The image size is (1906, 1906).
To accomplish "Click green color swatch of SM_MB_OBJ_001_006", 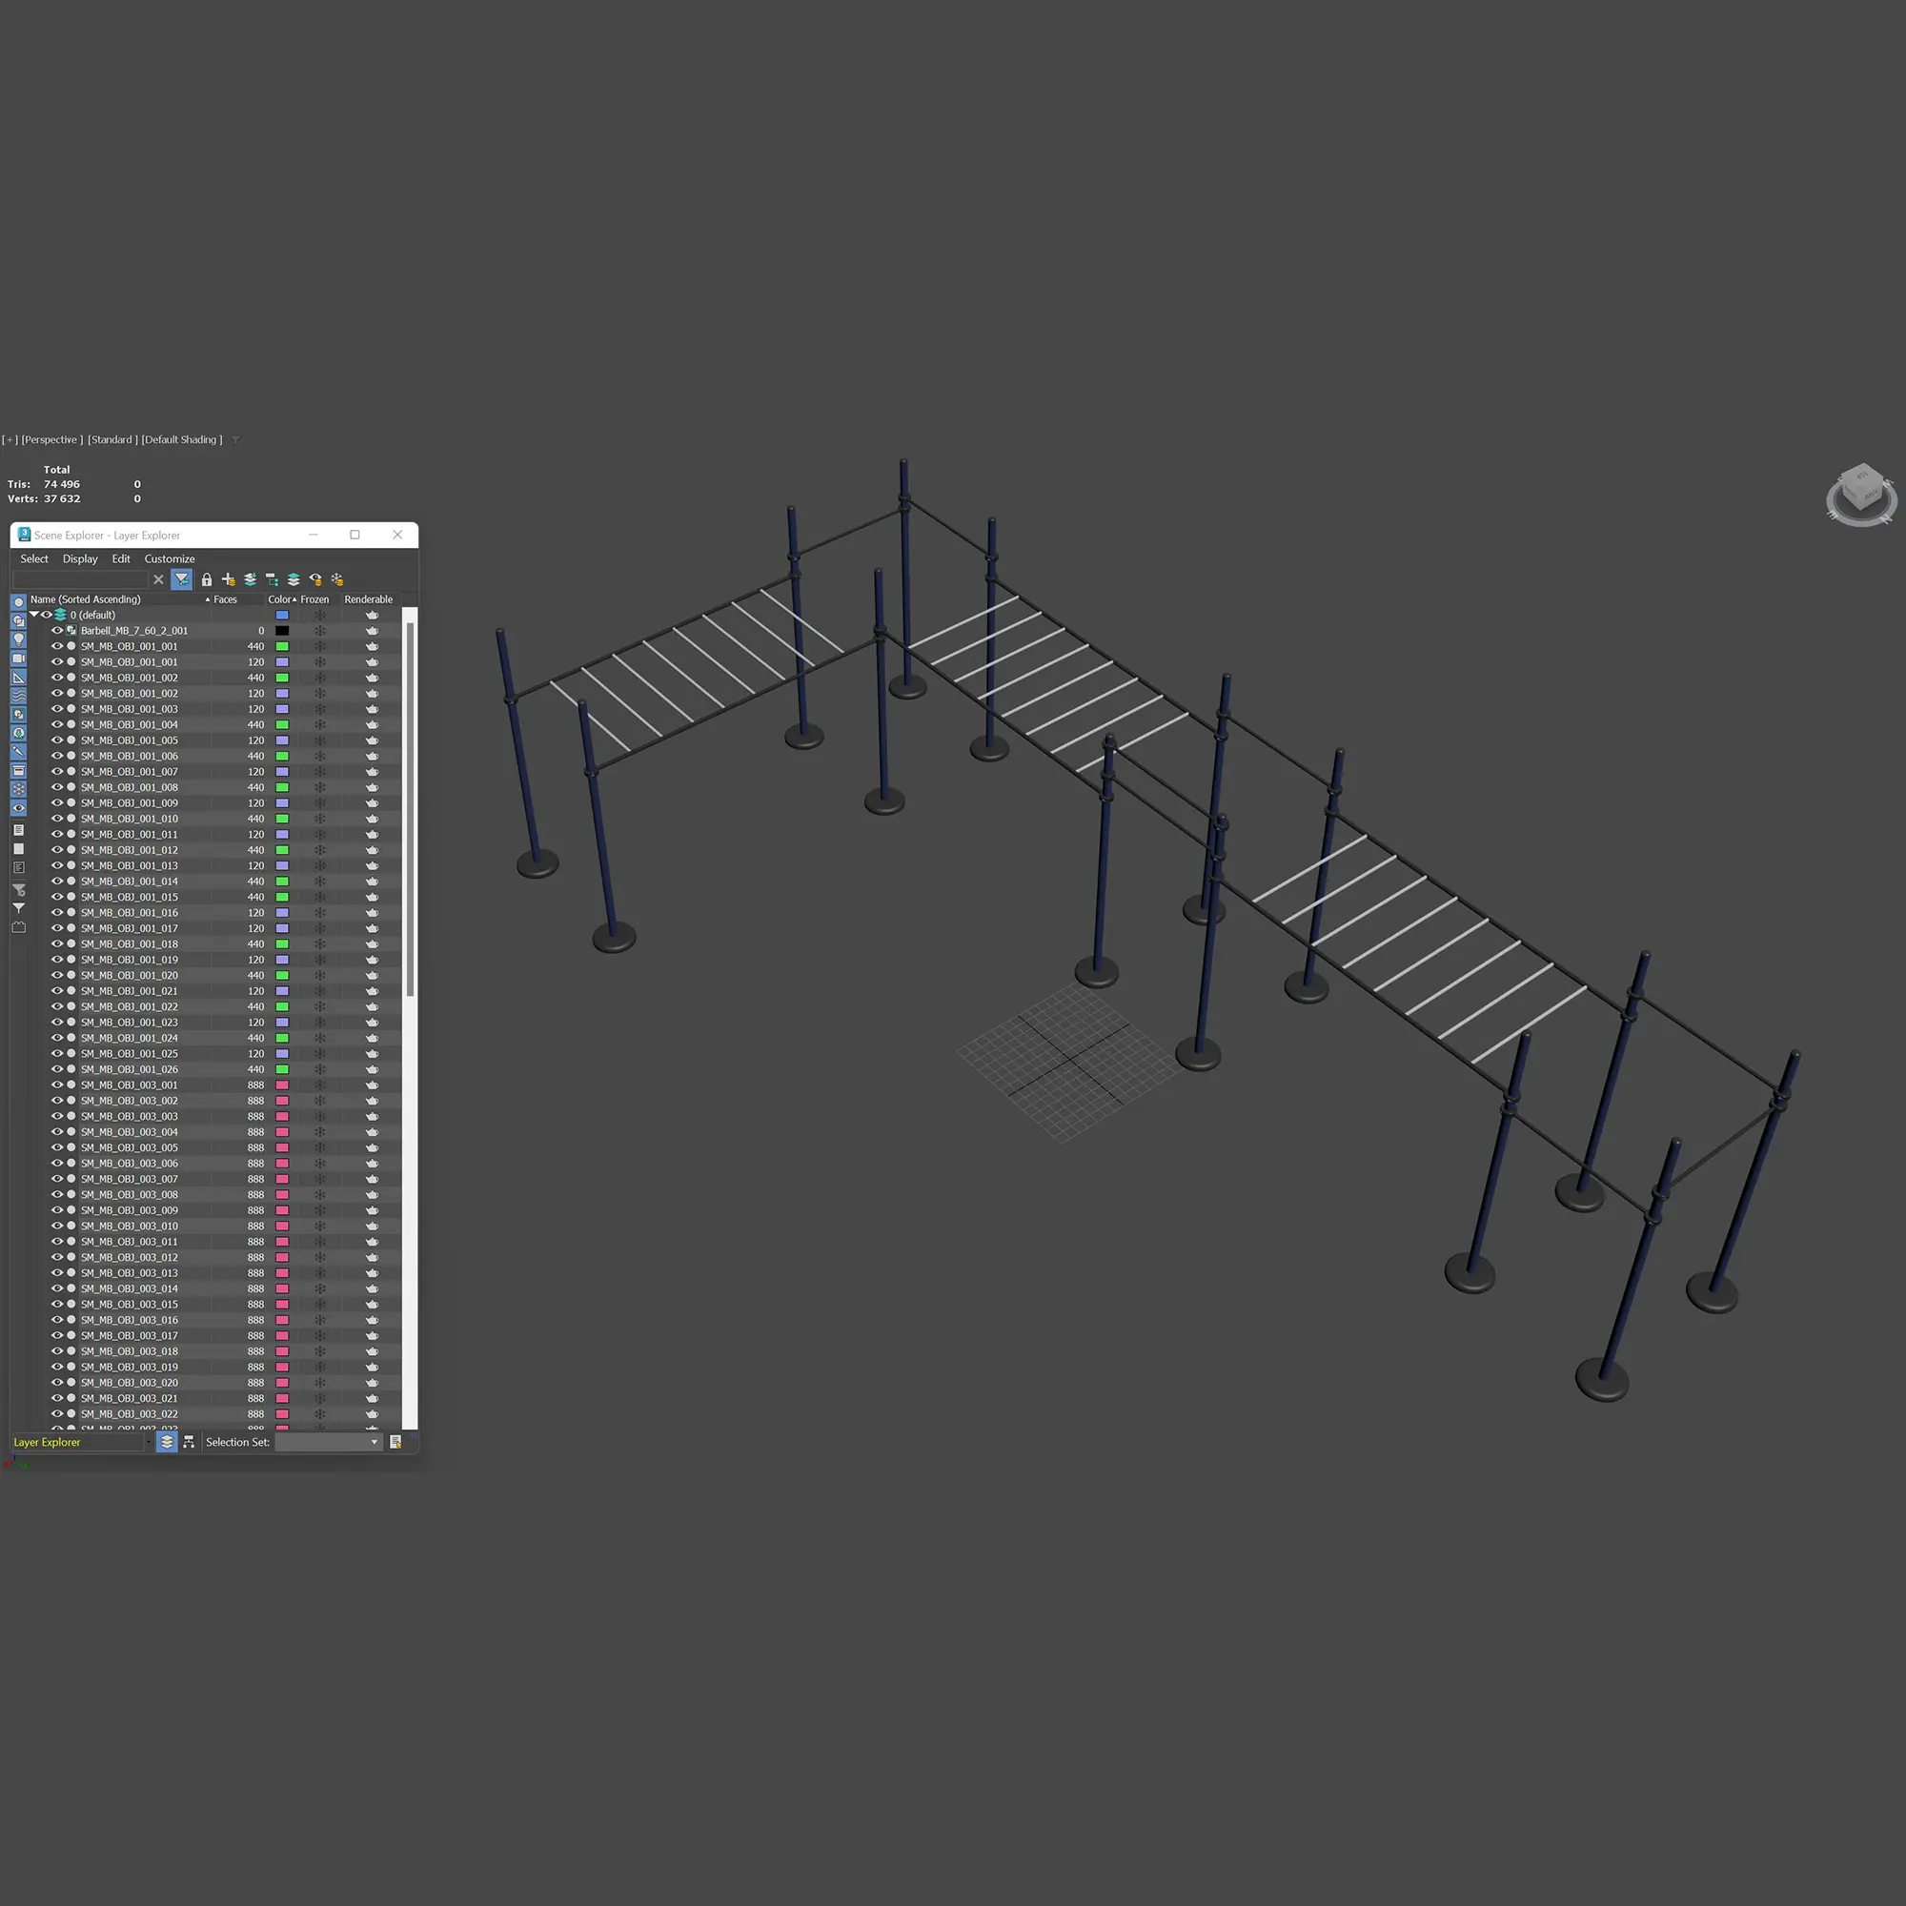I will pyautogui.click(x=282, y=756).
